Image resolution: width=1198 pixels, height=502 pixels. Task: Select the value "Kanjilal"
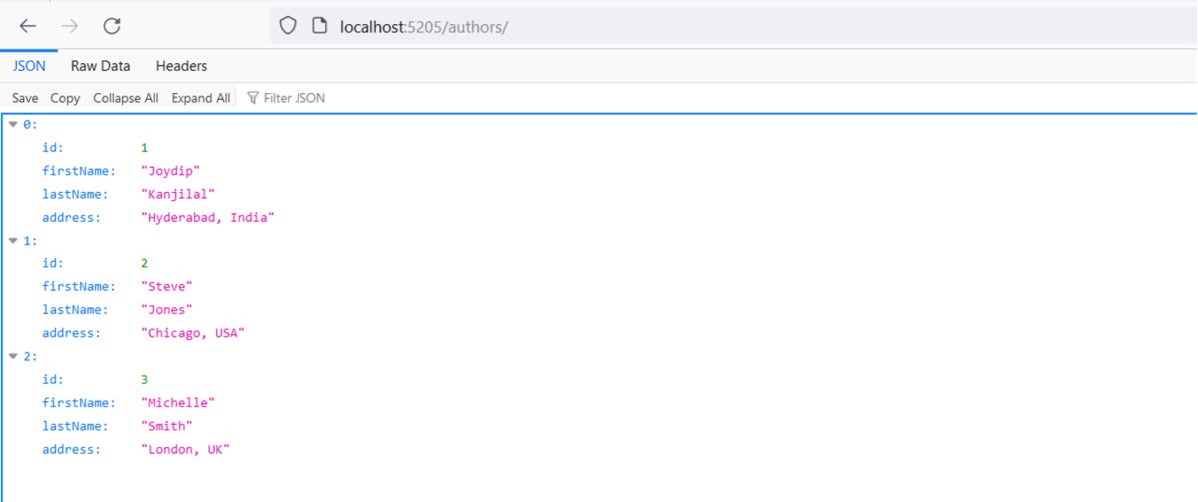[178, 194]
